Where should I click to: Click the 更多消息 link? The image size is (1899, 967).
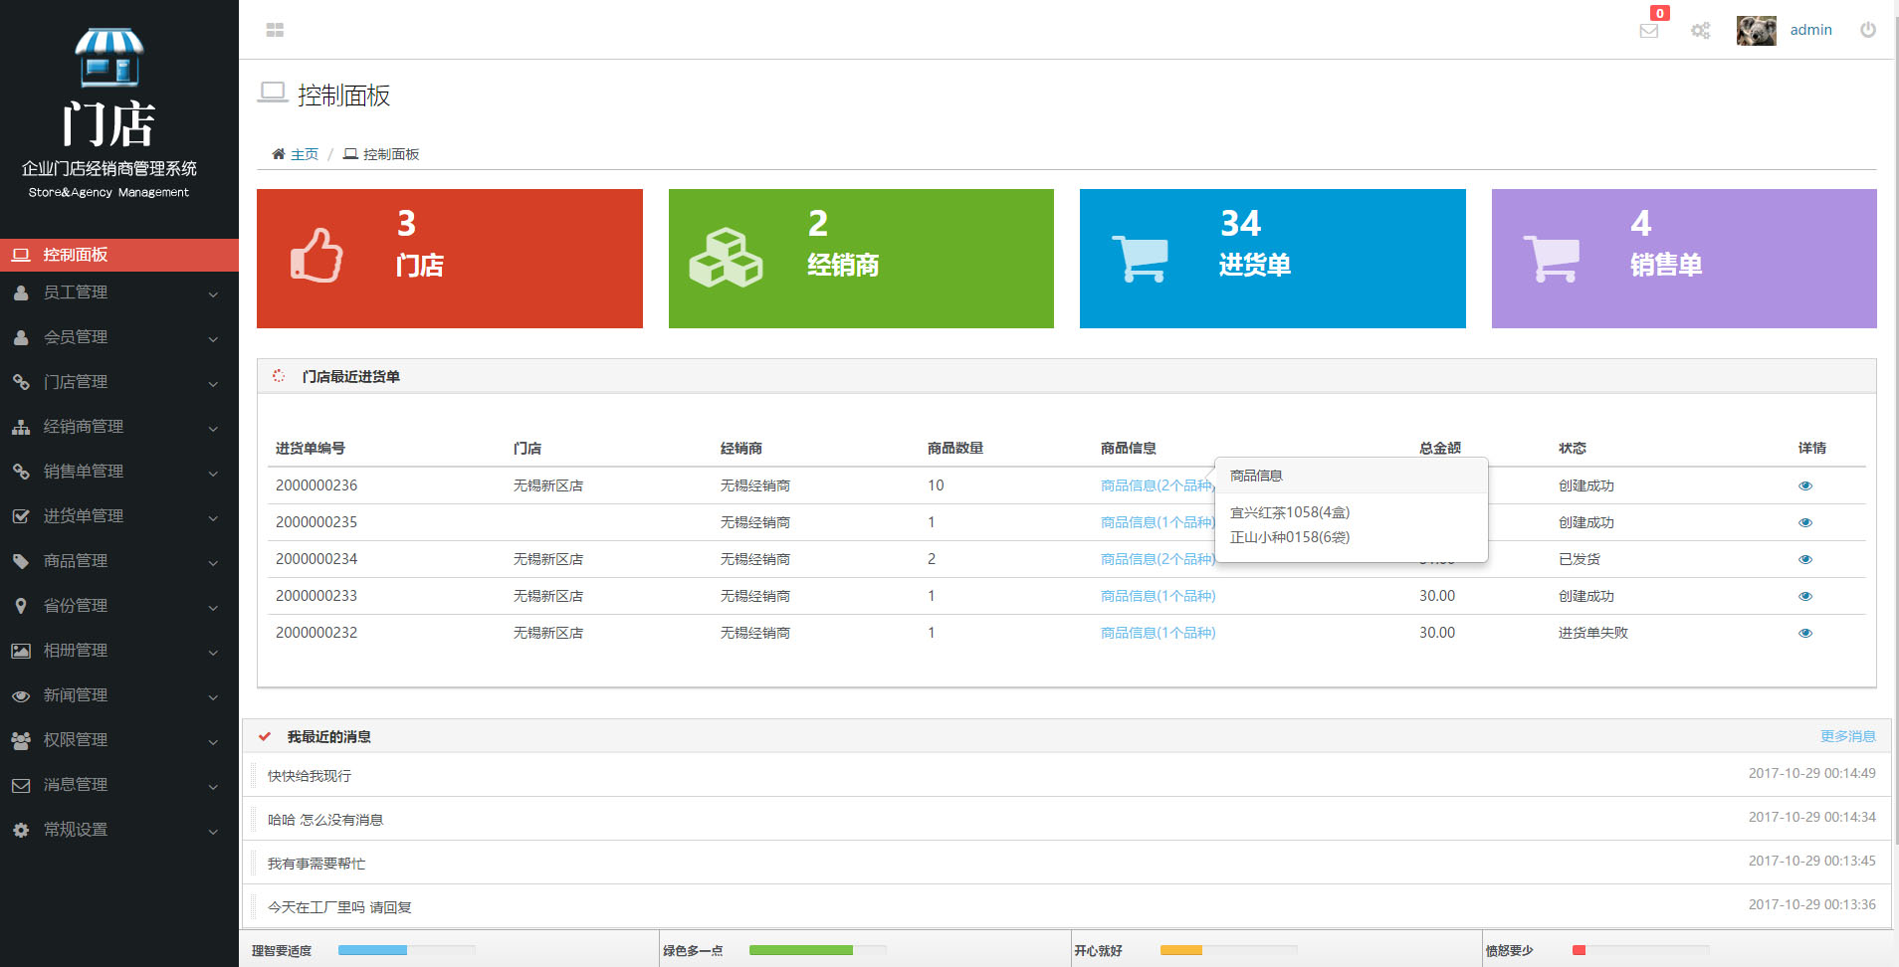(x=1847, y=736)
